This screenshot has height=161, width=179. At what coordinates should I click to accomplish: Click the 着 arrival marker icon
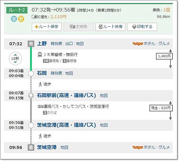[x=31, y=147]
